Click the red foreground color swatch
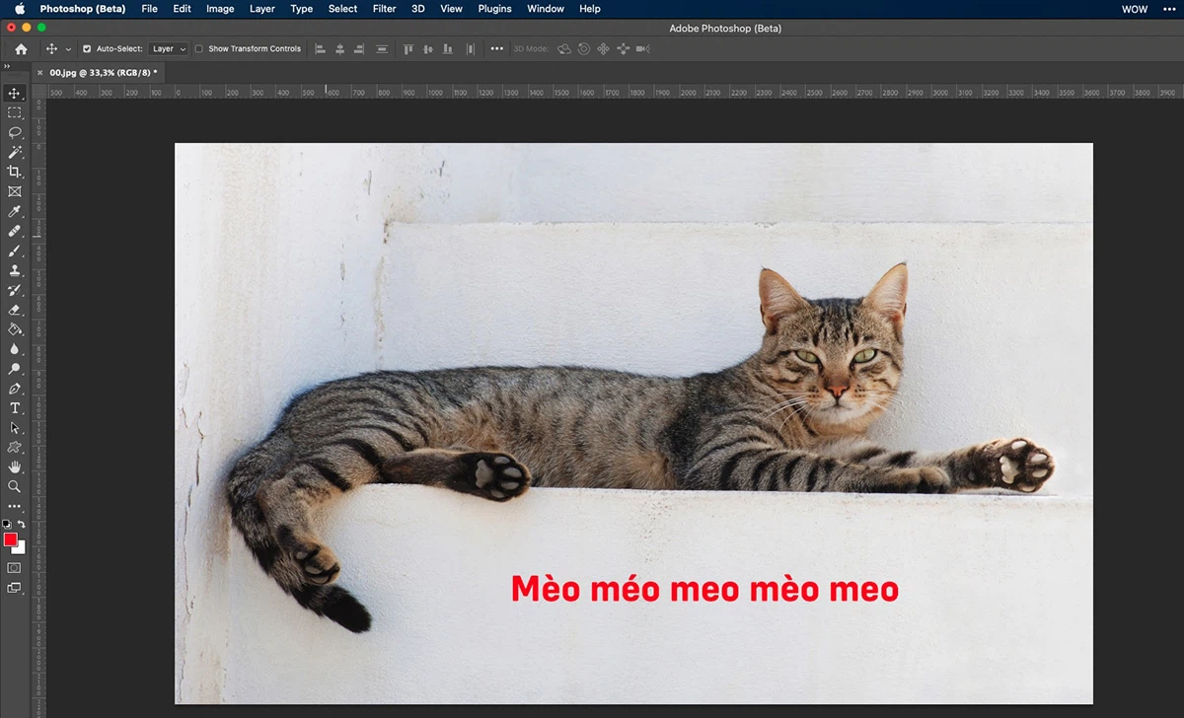Screen dimensions: 1184x718 [x=12, y=540]
